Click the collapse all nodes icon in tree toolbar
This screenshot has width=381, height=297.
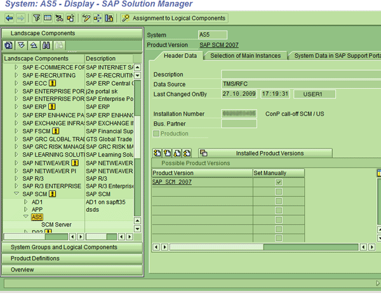(x=34, y=46)
